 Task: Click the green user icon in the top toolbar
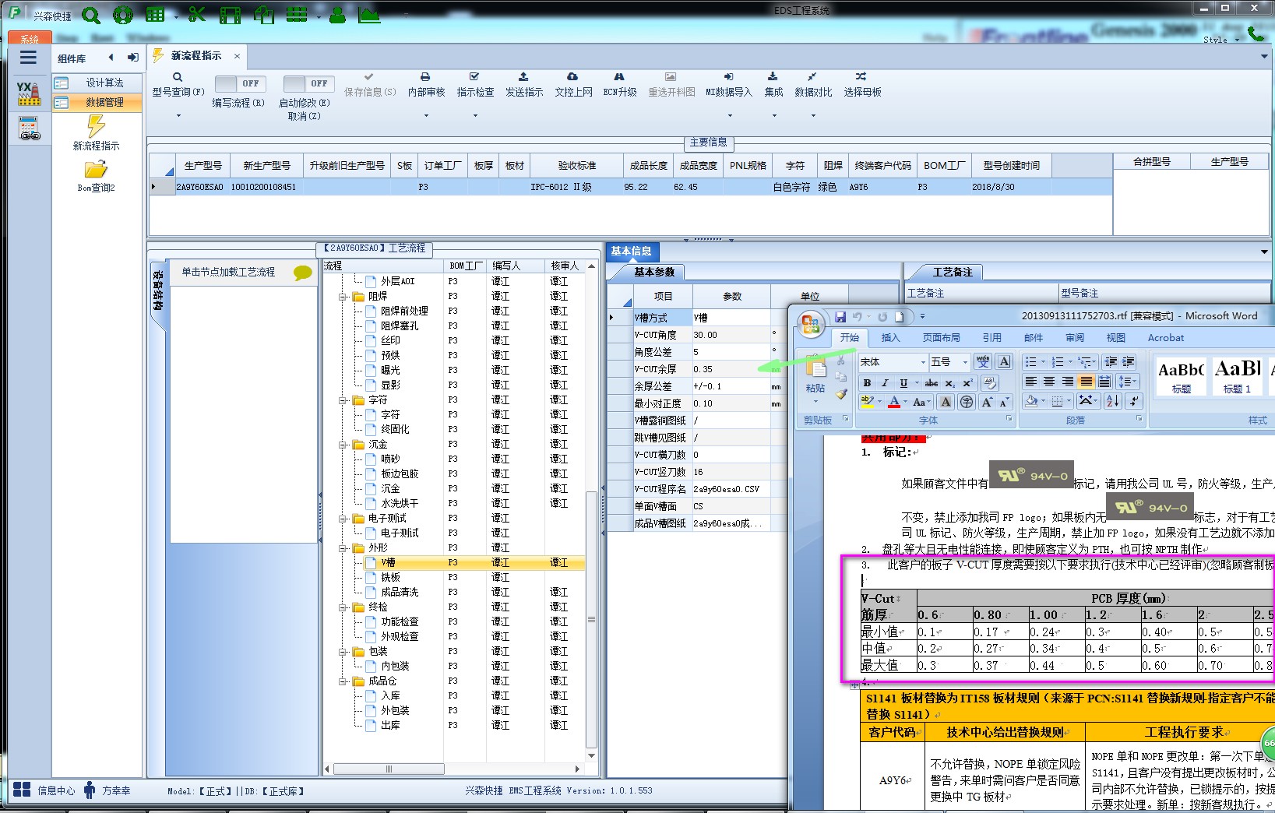click(x=337, y=14)
